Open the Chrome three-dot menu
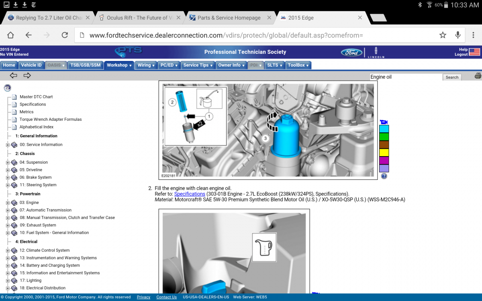 473,35
